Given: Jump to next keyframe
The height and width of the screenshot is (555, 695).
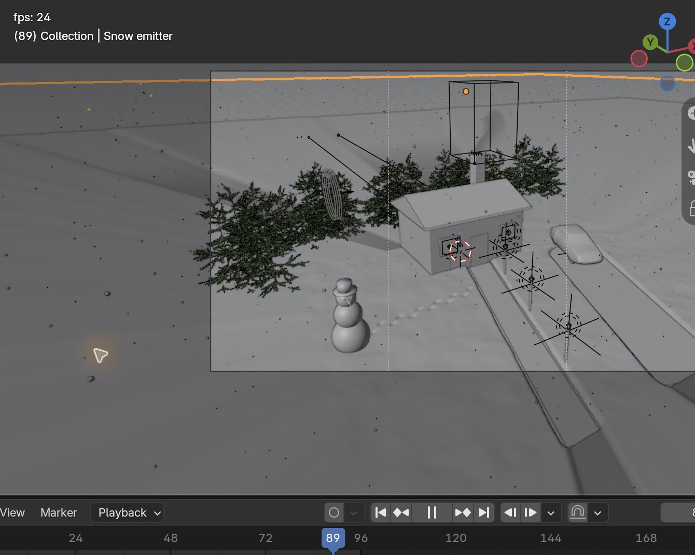Looking at the screenshot, I should pos(463,512).
